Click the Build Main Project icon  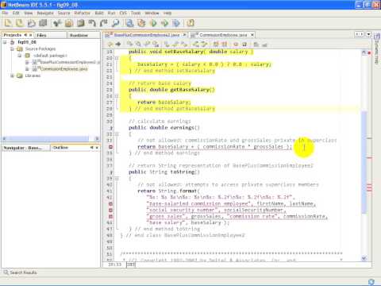click(129, 23)
